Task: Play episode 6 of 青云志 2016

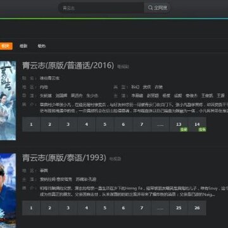Action: (x=123, y=124)
